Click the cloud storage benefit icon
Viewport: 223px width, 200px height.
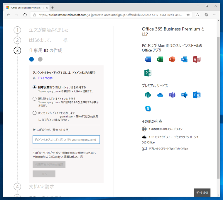[144, 137]
